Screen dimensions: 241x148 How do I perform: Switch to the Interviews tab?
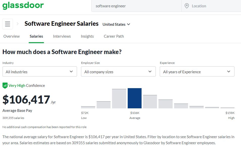pyautogui.click(x=62, y=36)
